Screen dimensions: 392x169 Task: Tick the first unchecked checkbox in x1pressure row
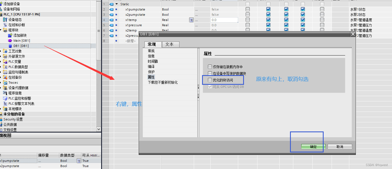248,25
